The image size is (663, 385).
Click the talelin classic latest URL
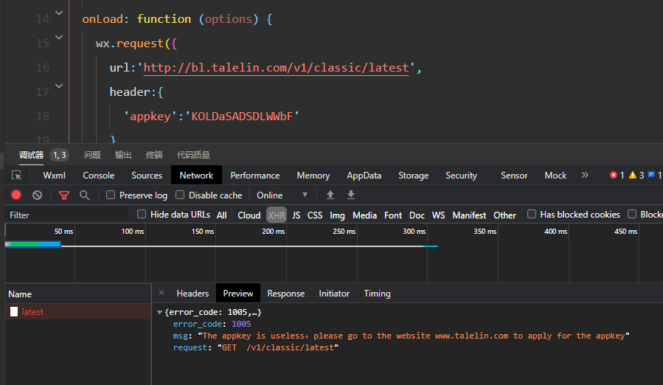[276, 68]
